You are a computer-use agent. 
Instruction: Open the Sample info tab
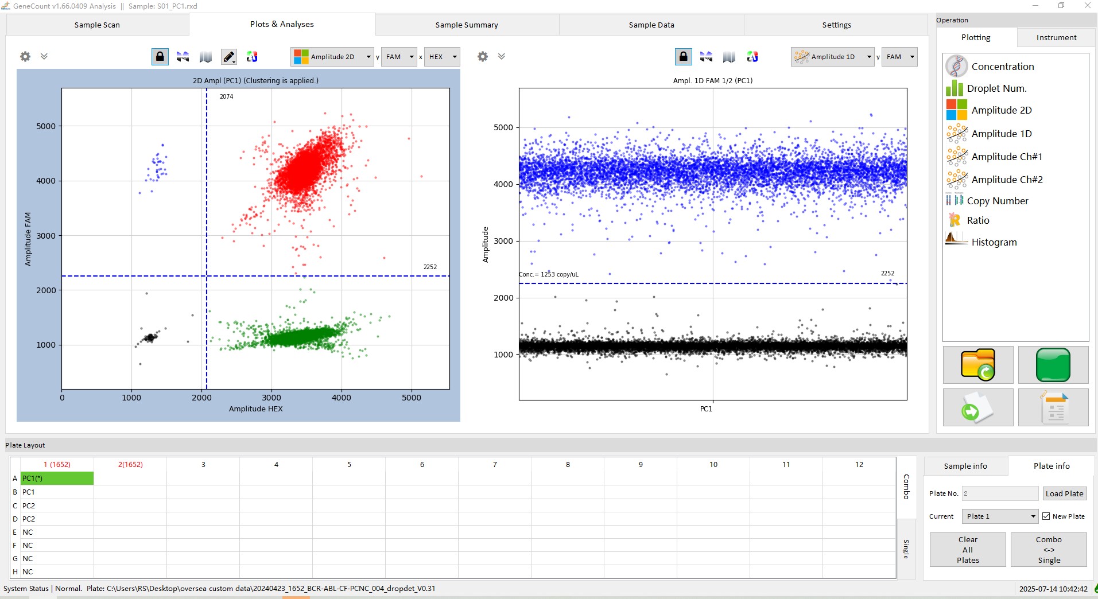pyautogui.click(x=965, y=466)
